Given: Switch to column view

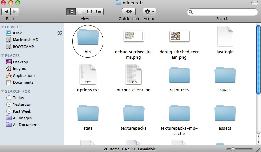Looking at the screenshot, I should coord(89,12).
